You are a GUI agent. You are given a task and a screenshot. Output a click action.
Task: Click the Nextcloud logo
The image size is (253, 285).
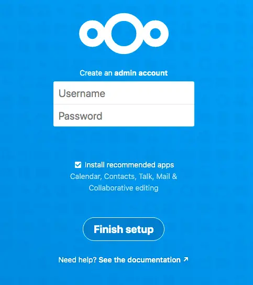(124, 34)
